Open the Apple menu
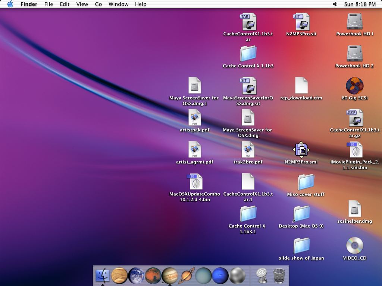 (10, 4)
